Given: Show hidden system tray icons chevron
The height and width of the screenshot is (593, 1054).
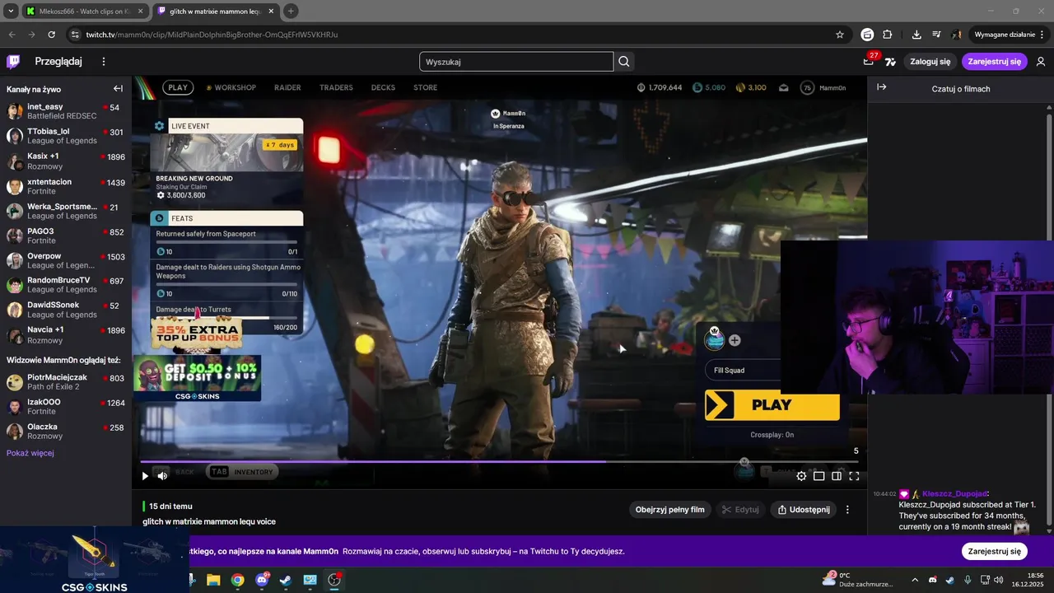Looking at the screenshot, I should pos(914,580).
